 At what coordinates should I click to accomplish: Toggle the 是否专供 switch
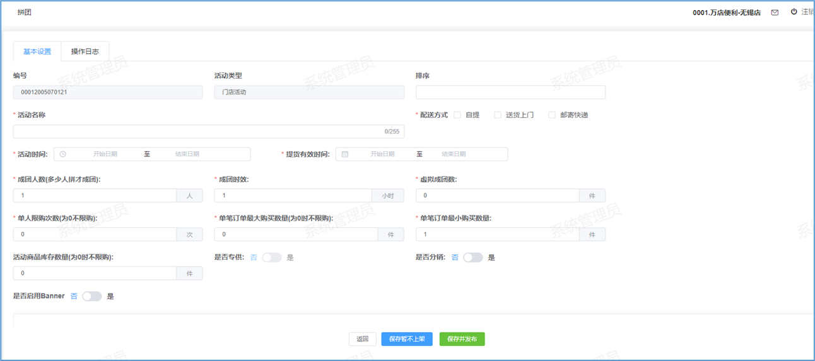[x=272, y=258]
